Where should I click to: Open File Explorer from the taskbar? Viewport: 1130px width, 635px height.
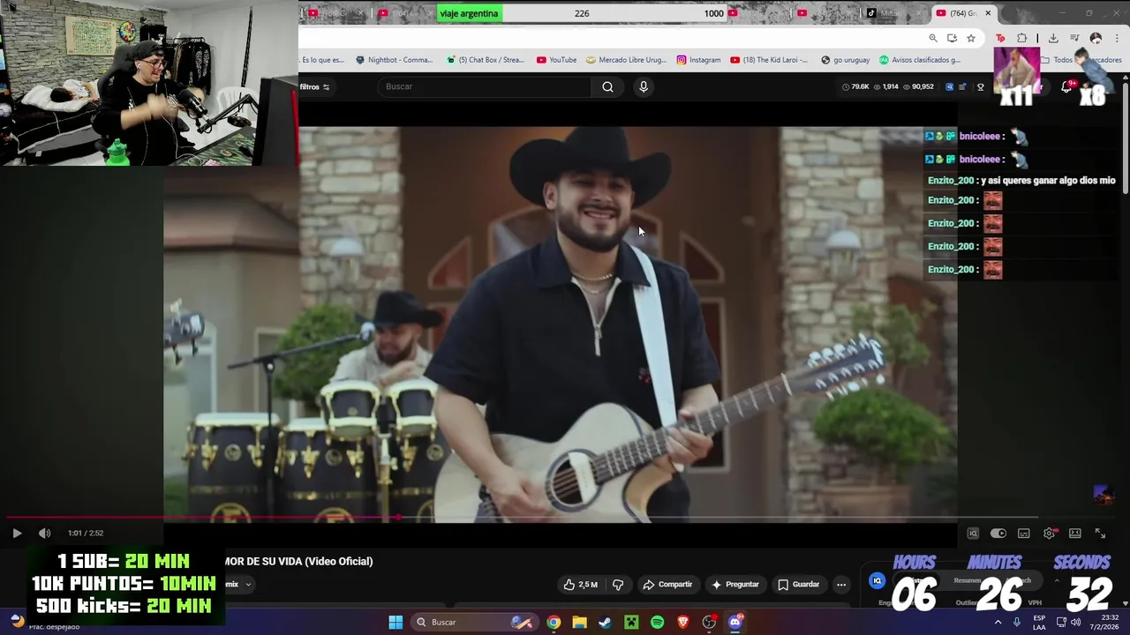tap(579, 622)
